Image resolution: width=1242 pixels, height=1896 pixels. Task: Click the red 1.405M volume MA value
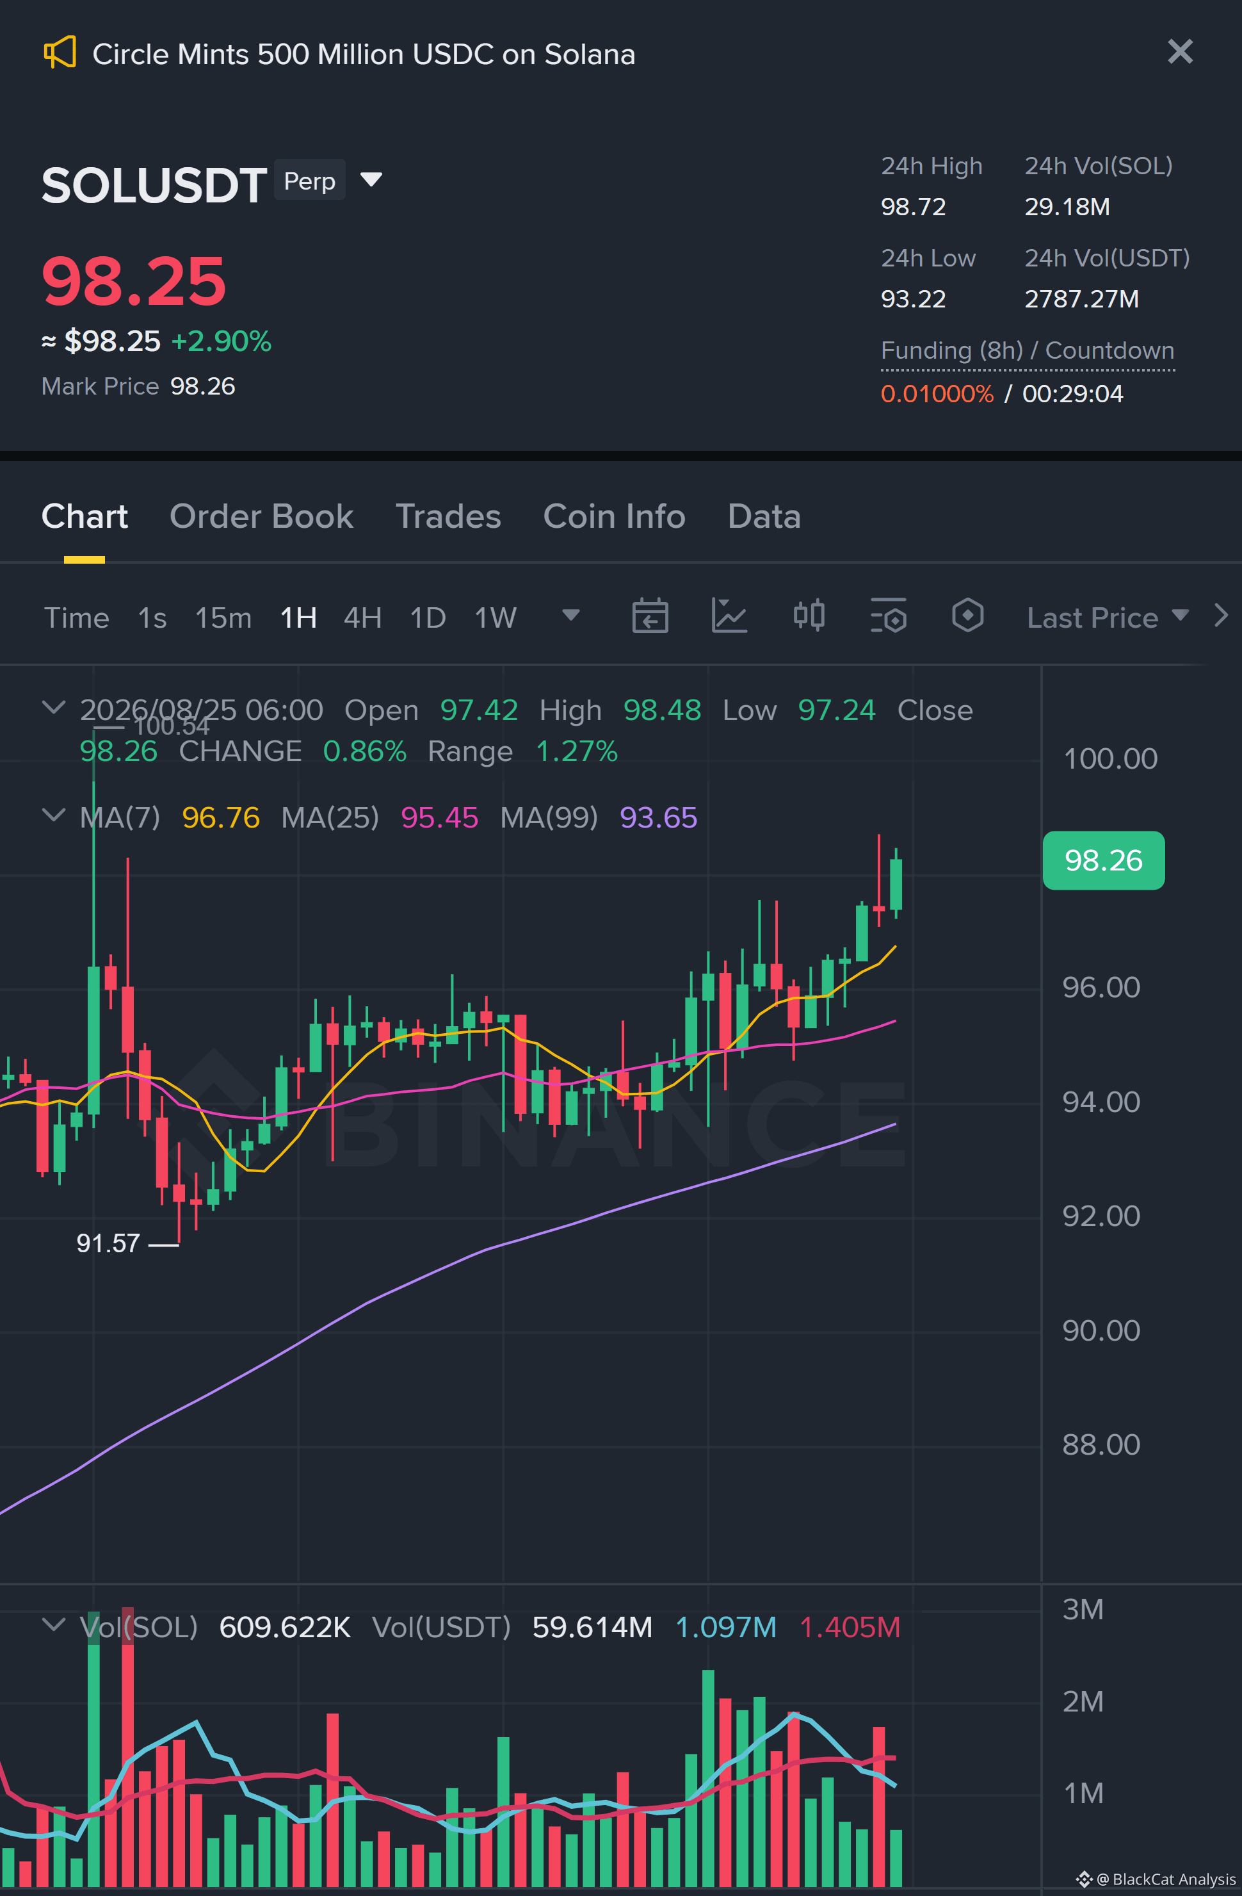(850, 1627)
